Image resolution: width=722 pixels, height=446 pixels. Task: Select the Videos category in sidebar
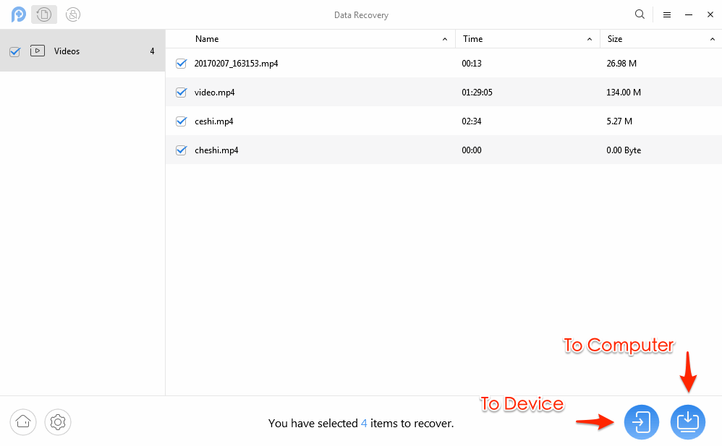tap(67, 51)
